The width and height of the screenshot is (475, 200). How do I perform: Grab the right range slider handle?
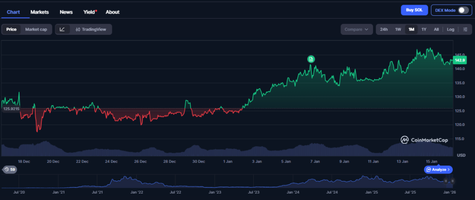pos(452,181)
